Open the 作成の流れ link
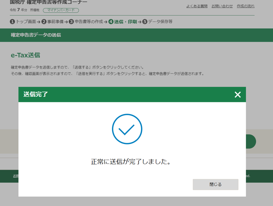 (x=245, y=6)
